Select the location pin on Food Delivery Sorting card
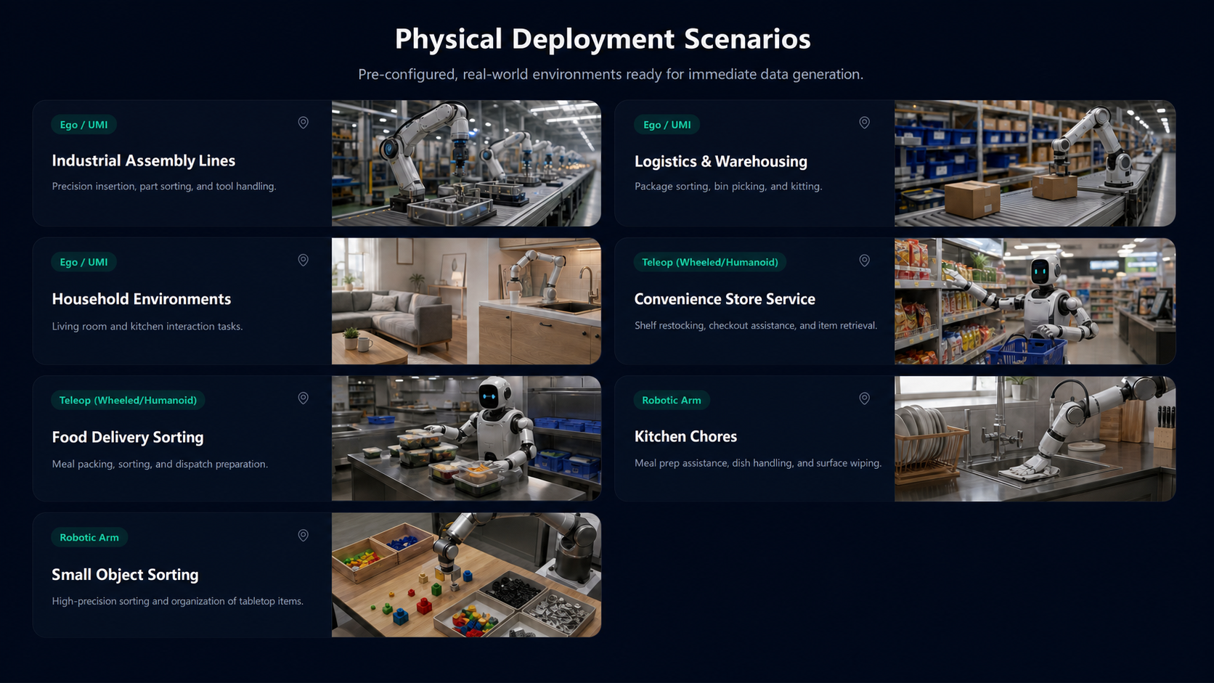Screen dimensions: 1214x683 coord(303,398)
